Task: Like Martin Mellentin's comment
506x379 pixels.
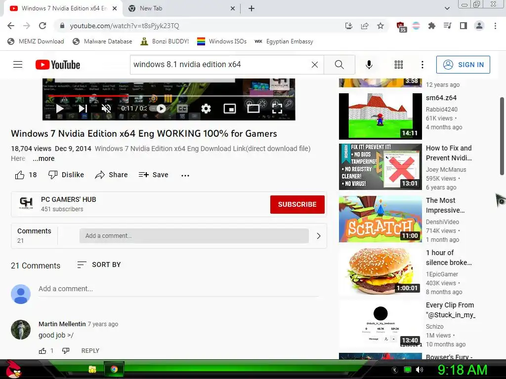Action: click(42, 351)
